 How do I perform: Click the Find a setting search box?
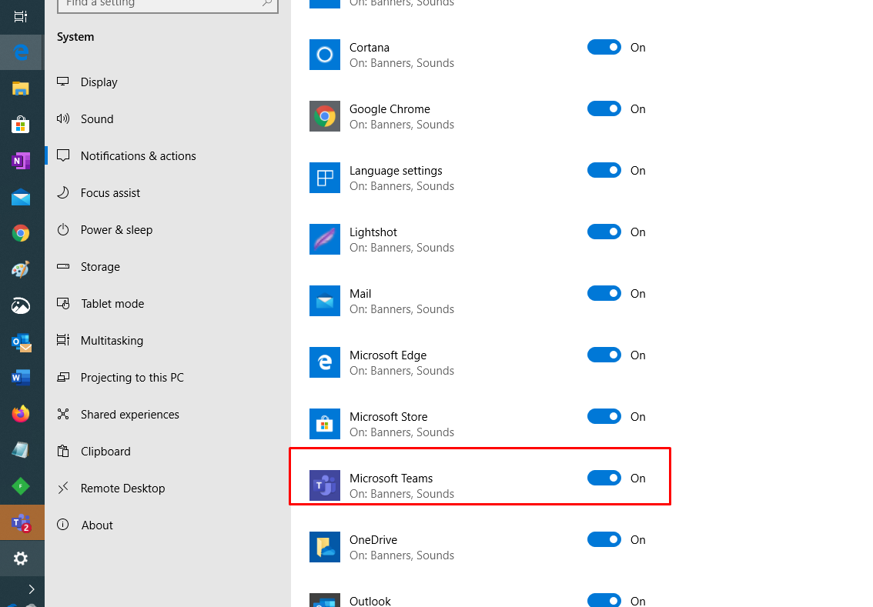168,5
